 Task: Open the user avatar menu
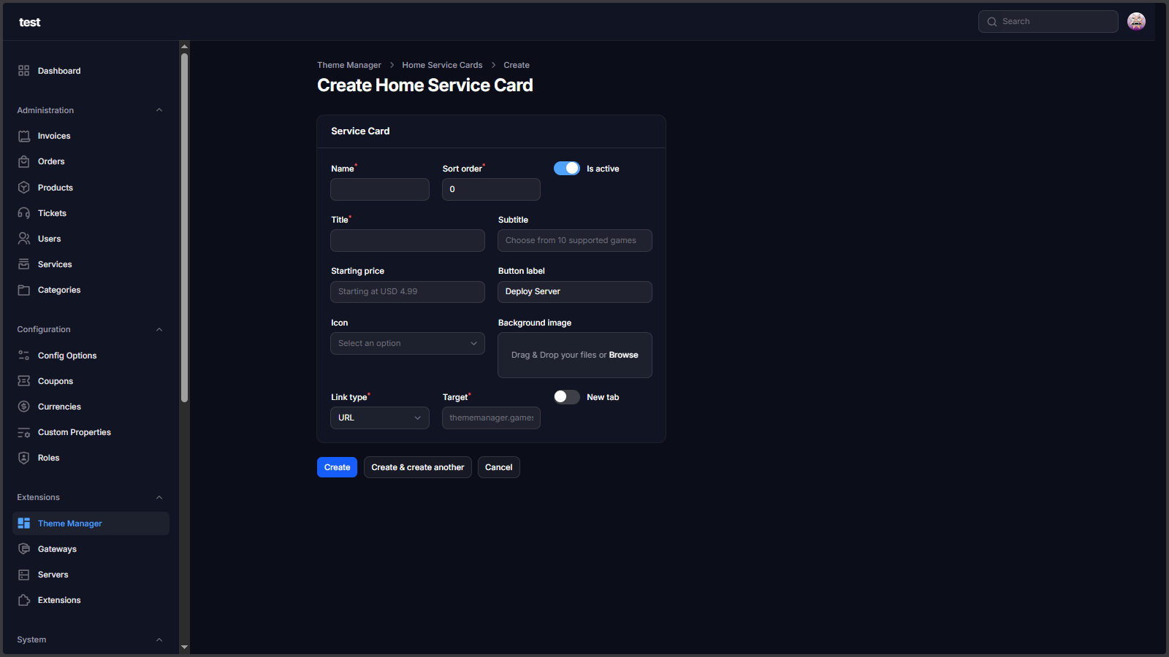[x=1135, y=22]
